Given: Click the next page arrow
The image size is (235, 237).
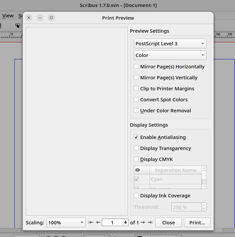Looking at the screenshot, I should click(143, 222).
